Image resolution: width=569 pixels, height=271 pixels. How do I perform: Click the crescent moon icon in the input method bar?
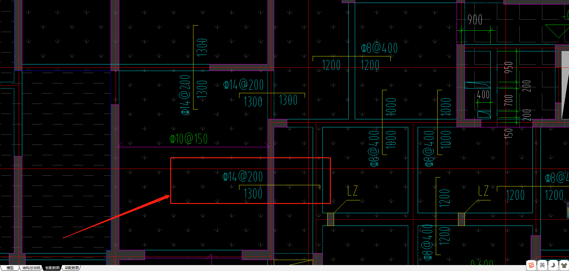[x=553, y=265]
